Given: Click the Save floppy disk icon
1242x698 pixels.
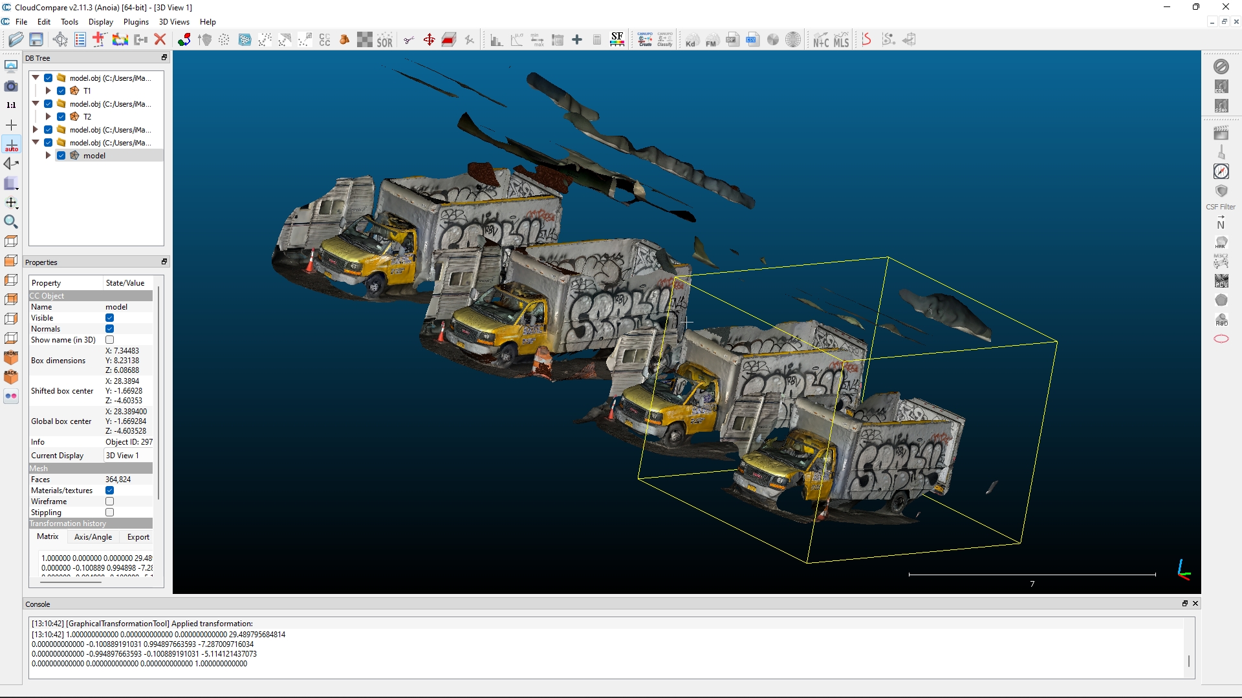Looking at the screenshot, I should (36, 39).
